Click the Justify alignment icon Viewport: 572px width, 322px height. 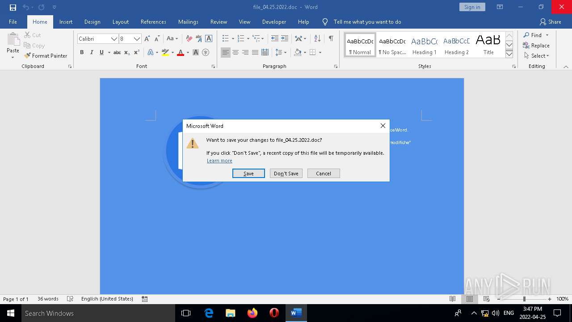[x=255, y=52]
